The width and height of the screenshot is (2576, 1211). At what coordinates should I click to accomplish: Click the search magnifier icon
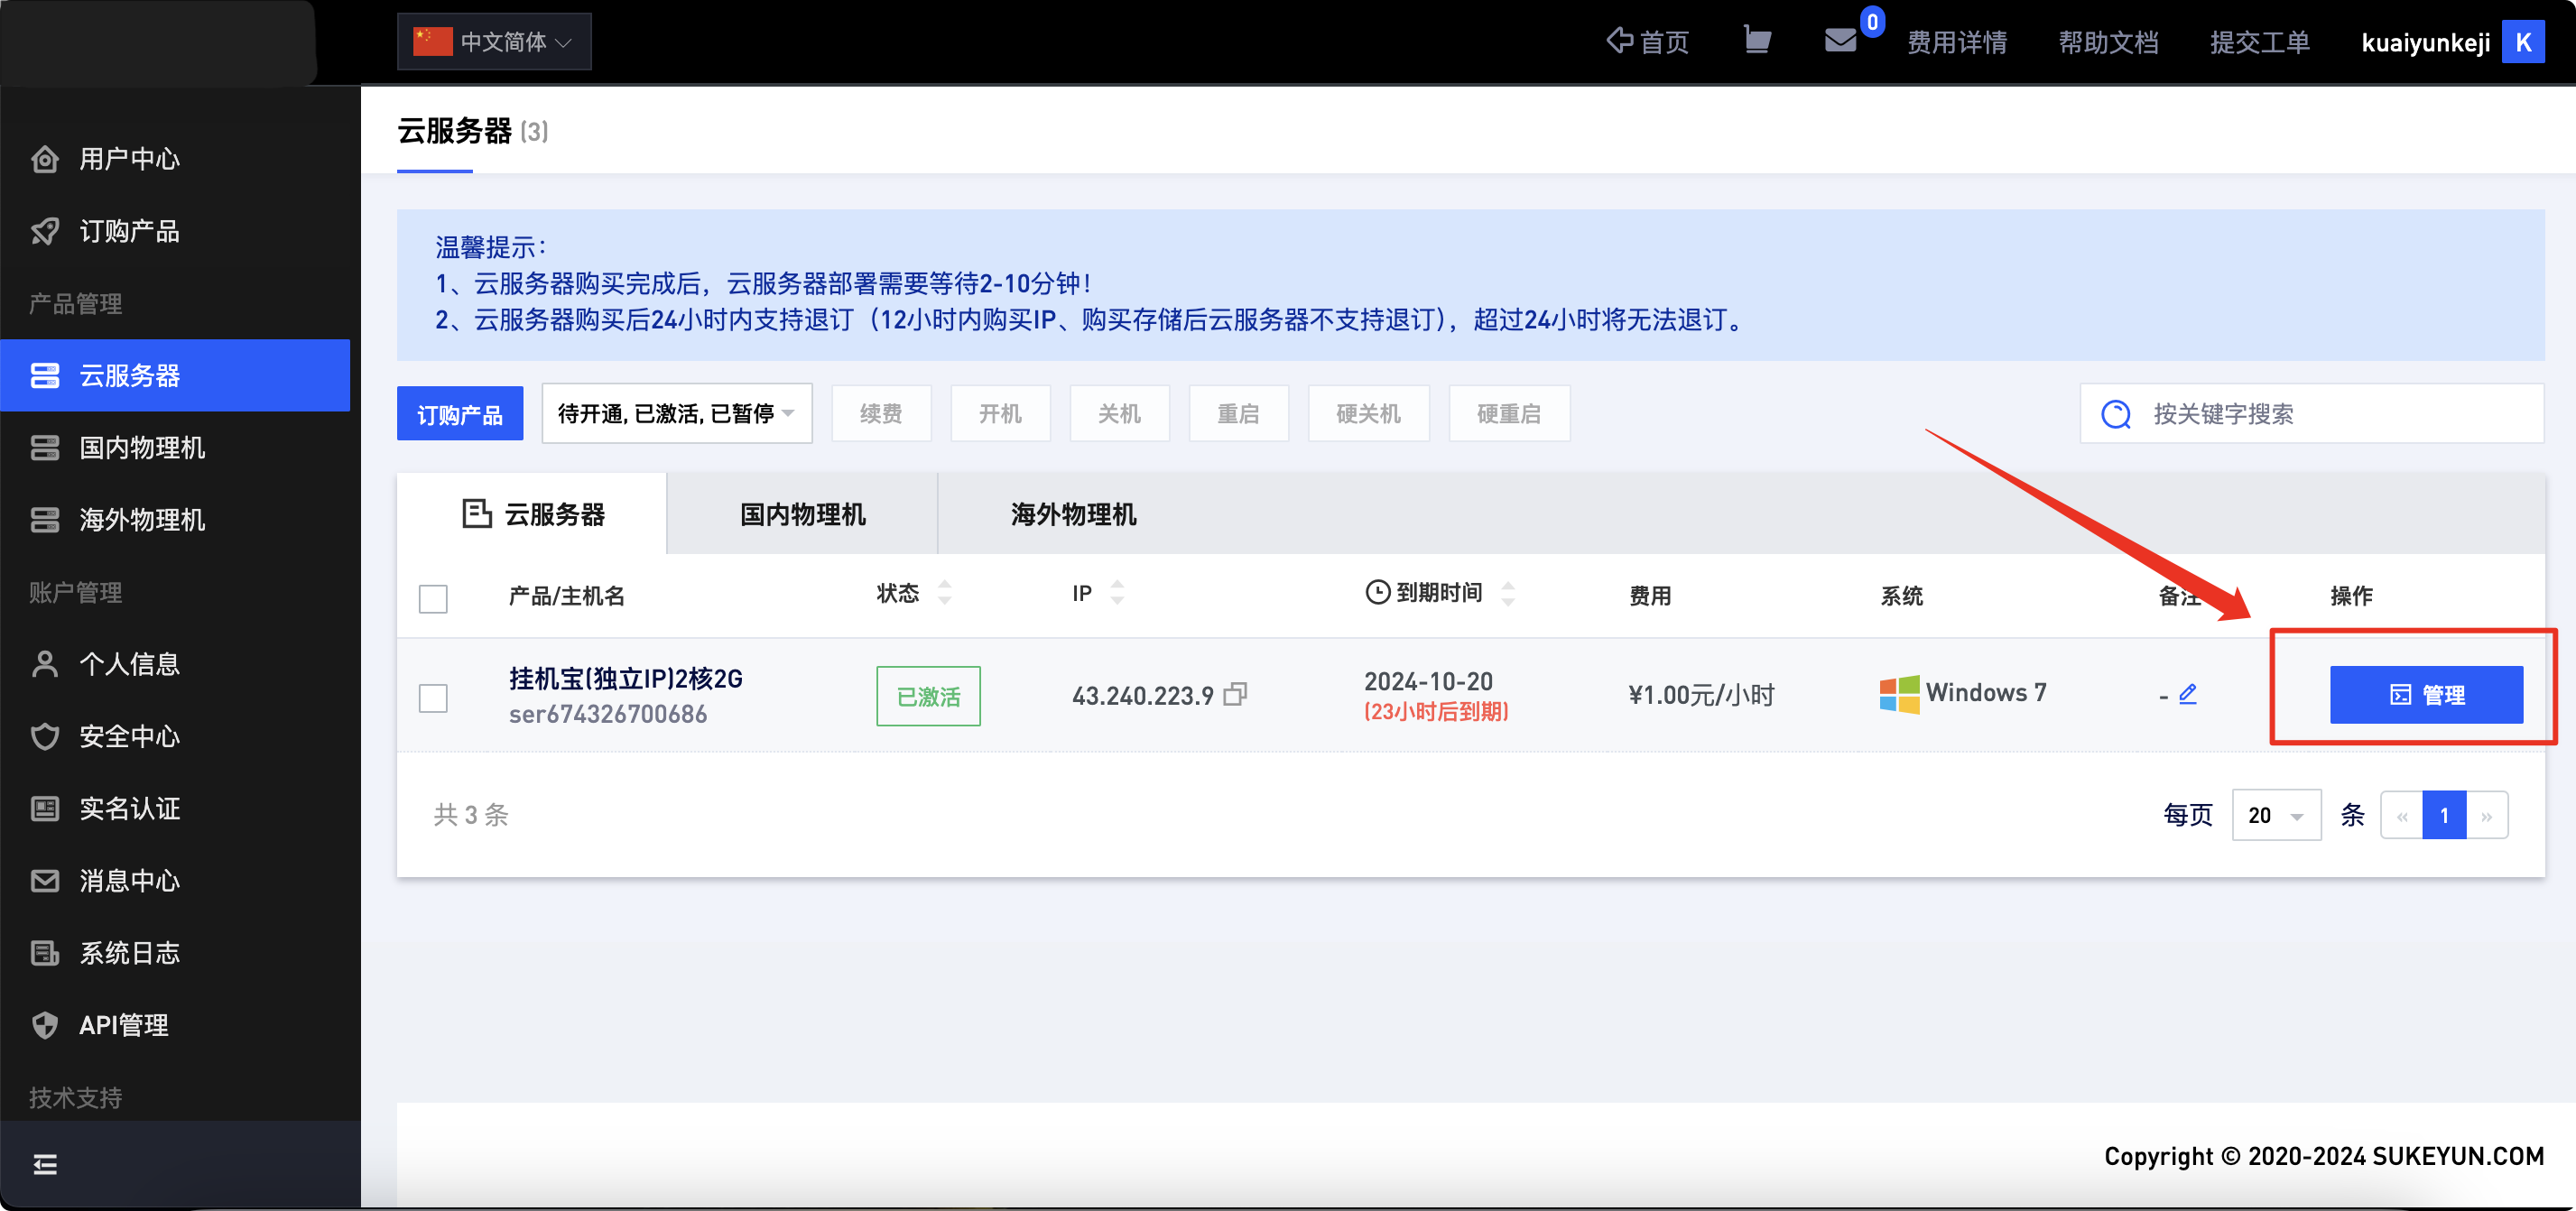2116,414
